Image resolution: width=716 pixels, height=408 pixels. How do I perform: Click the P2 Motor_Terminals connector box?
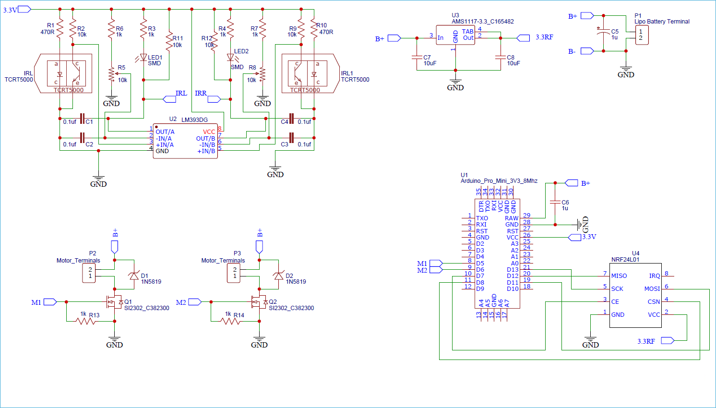(89, 273)
